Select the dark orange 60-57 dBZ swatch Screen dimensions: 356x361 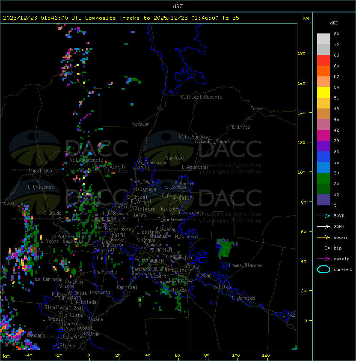[323, 71]
